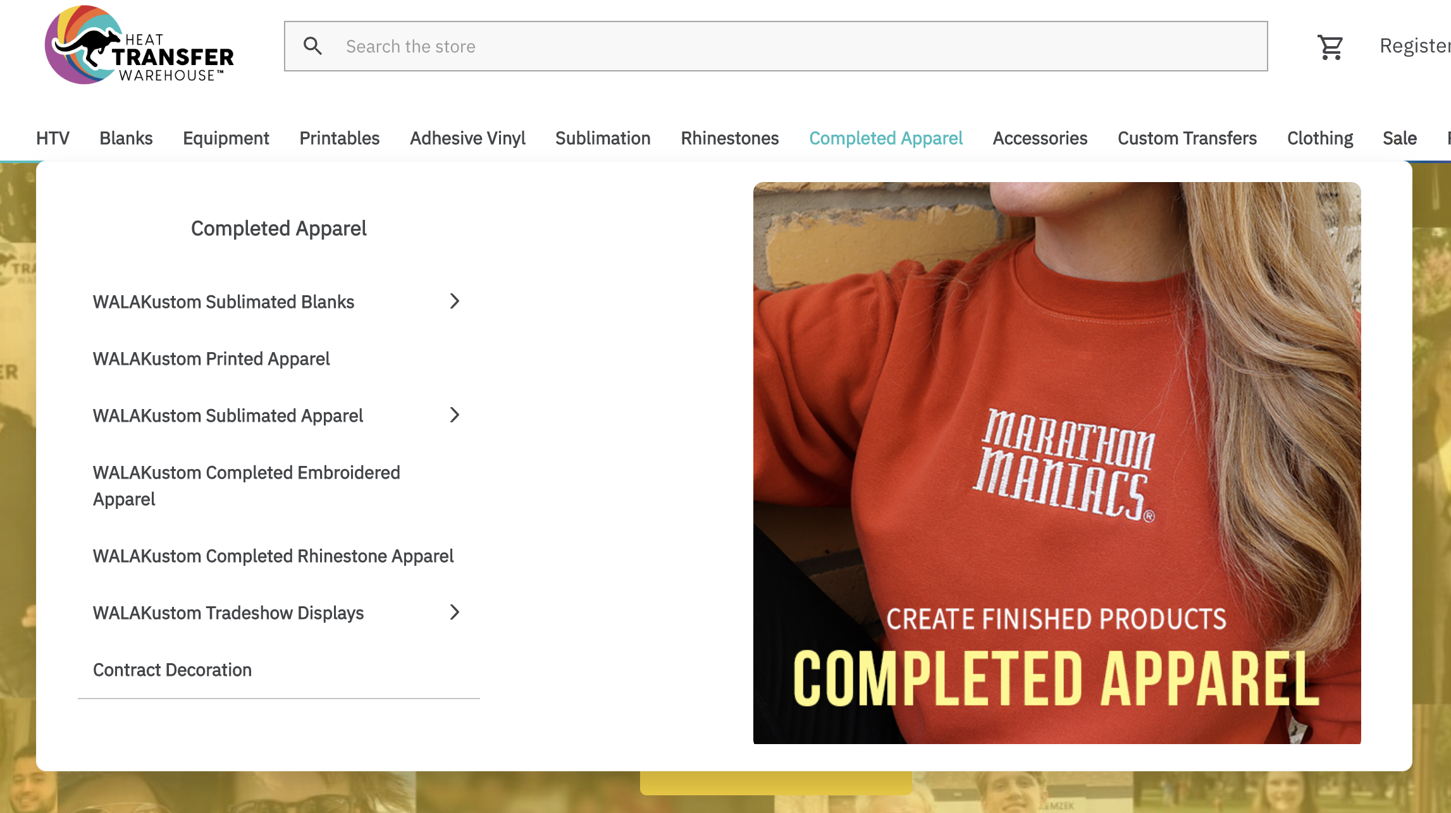
Task: Open the Sale menu
Action: pos(1399,138)
